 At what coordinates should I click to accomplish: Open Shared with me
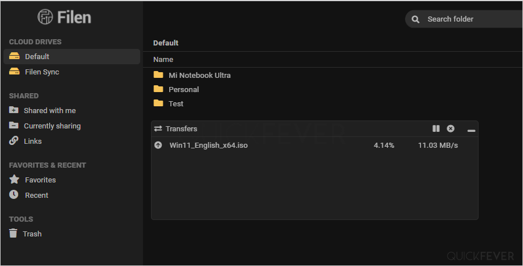(x=50, y=110)
